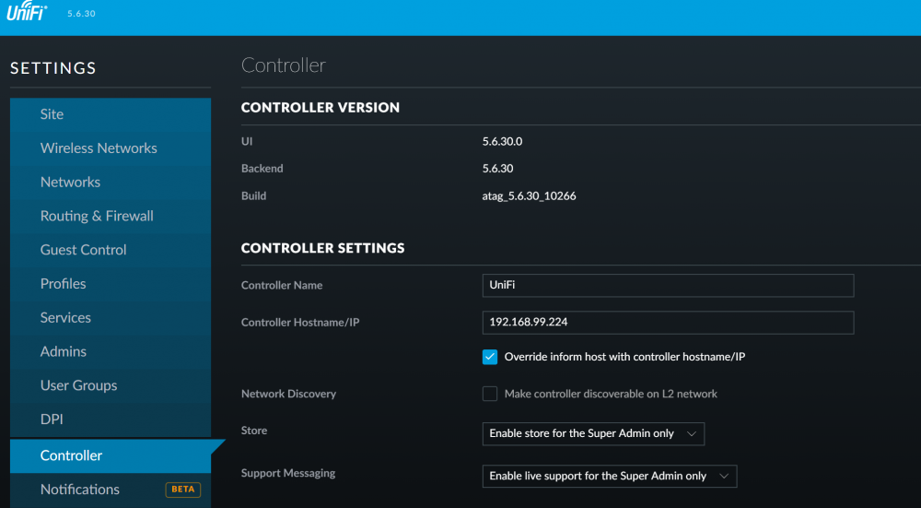The height and width of the screenshot is (508, 921).
Task: Click the Build value atag_5.6.30_10266
Action: [530, 196]
